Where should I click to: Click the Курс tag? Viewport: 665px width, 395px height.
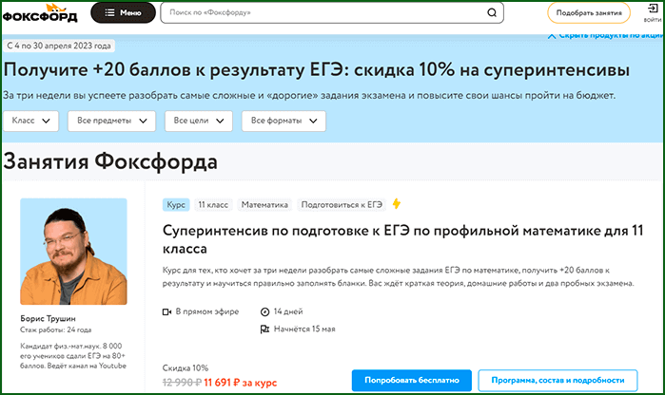tap(176, 204)
